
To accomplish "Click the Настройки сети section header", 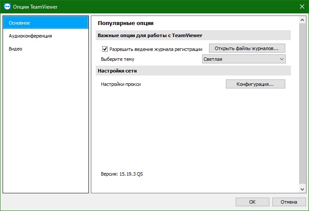I will (193, 71).
